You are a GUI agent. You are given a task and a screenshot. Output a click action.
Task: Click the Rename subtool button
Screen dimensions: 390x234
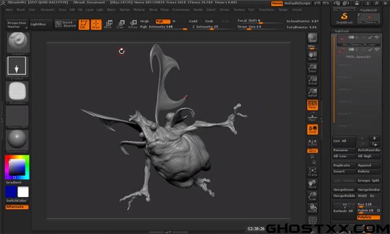tap(344, 150)
